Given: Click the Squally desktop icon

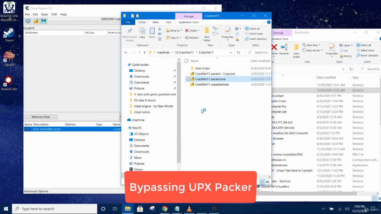Looking at the screenshot, I should click(x=9, y=59).
